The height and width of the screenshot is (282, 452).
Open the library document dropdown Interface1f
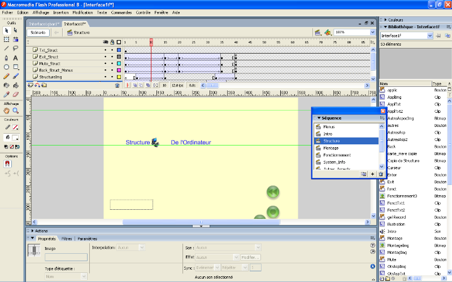(430, 36)
